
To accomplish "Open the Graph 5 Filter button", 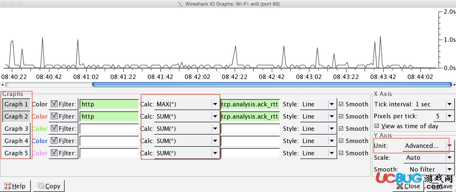I will [63, 153].
